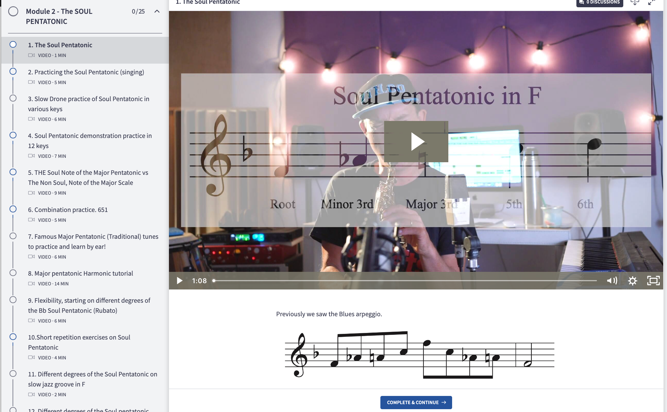The width and height of the screenshot is (667, 412).
Task: Collapse Module 2 with the chevron
Action: tap(157, 11)
